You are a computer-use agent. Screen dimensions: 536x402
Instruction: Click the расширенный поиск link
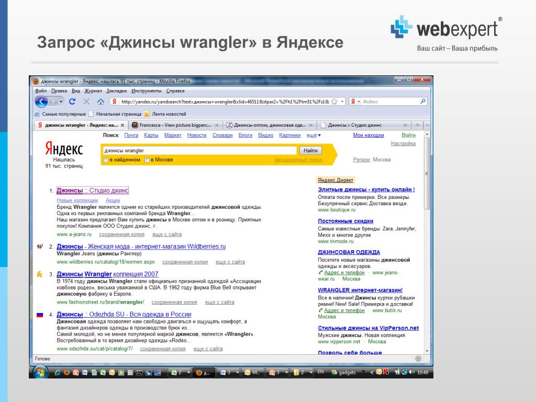pyautogui.click(x=298, y=160)
